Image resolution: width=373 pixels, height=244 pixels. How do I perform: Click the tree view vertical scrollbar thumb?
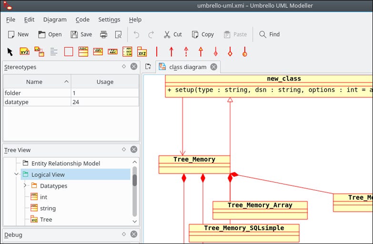[135, 180]
